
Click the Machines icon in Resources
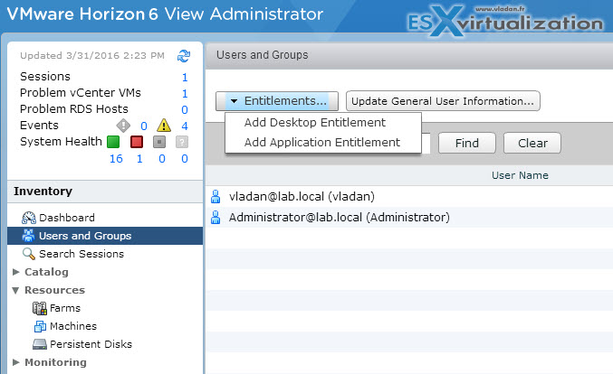[40, 326]
